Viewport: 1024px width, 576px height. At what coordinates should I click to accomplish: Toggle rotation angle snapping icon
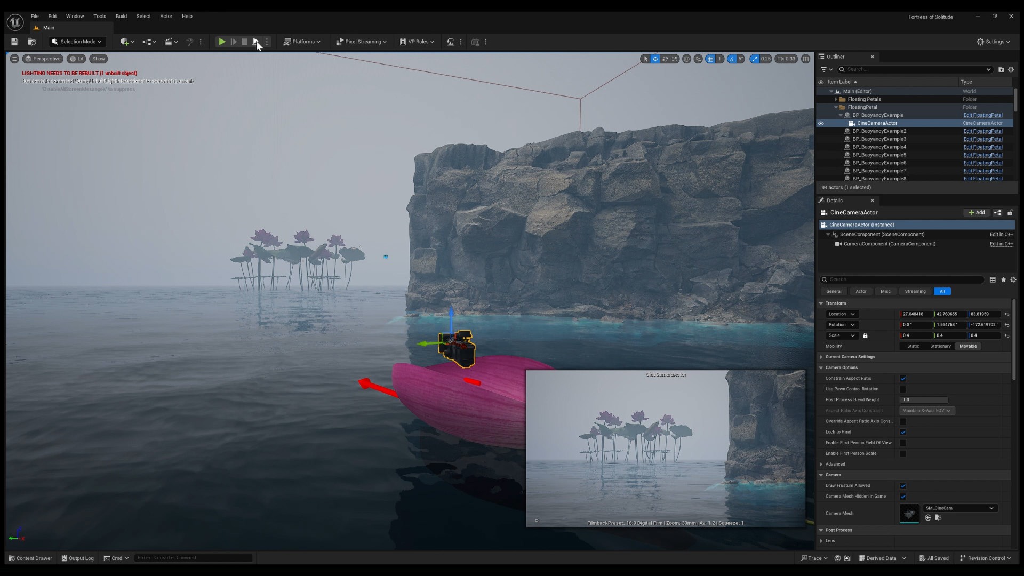coord(732,59)
